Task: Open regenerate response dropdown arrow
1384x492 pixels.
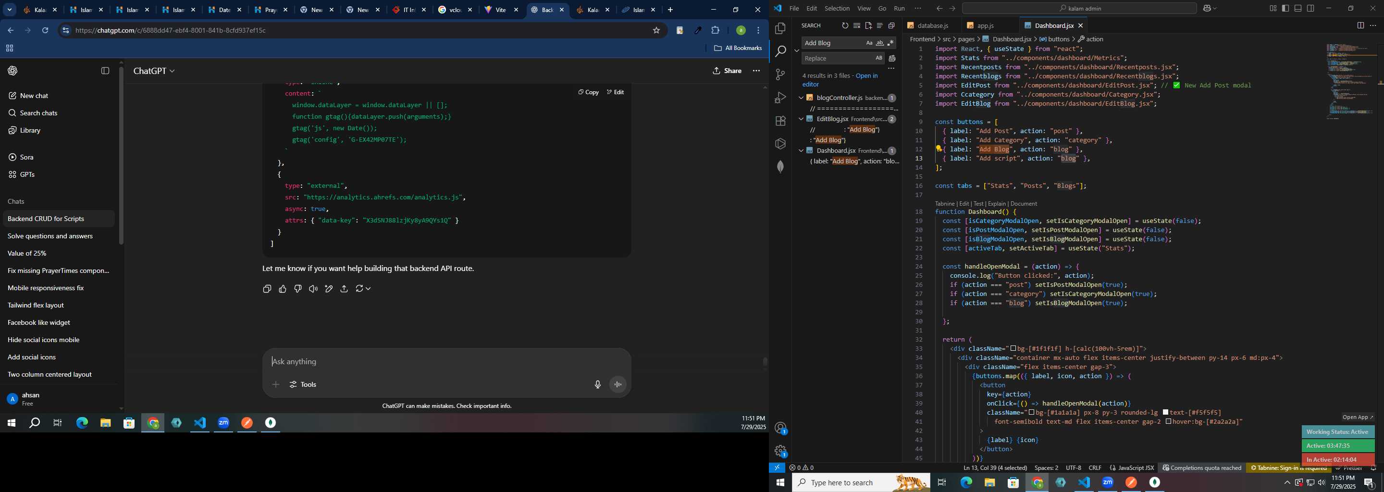Action: [x=368, y=289]
